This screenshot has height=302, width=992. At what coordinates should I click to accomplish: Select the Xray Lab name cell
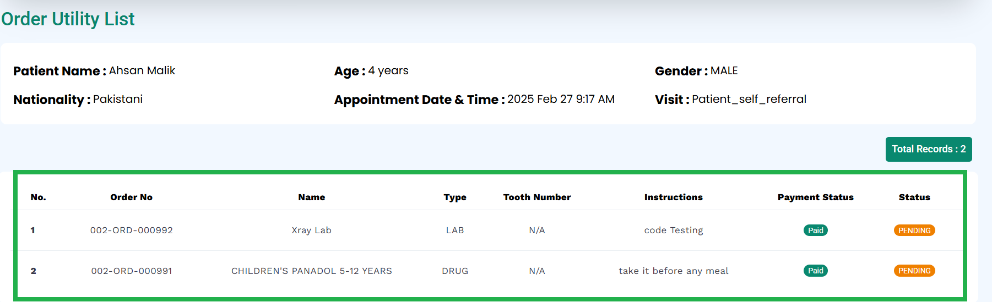[x=312, y=230]
